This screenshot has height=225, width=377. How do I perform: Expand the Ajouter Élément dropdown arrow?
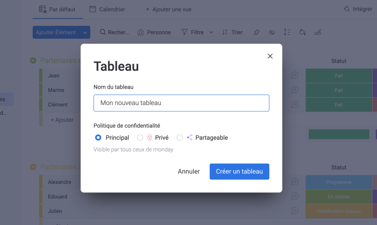click(85, 32)
